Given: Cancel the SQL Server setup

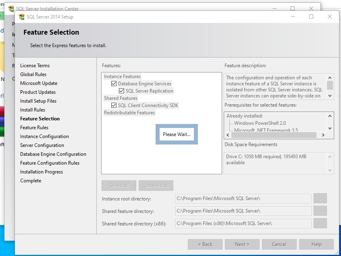Looking at the screenshot, I should click(x=279, y=244).
